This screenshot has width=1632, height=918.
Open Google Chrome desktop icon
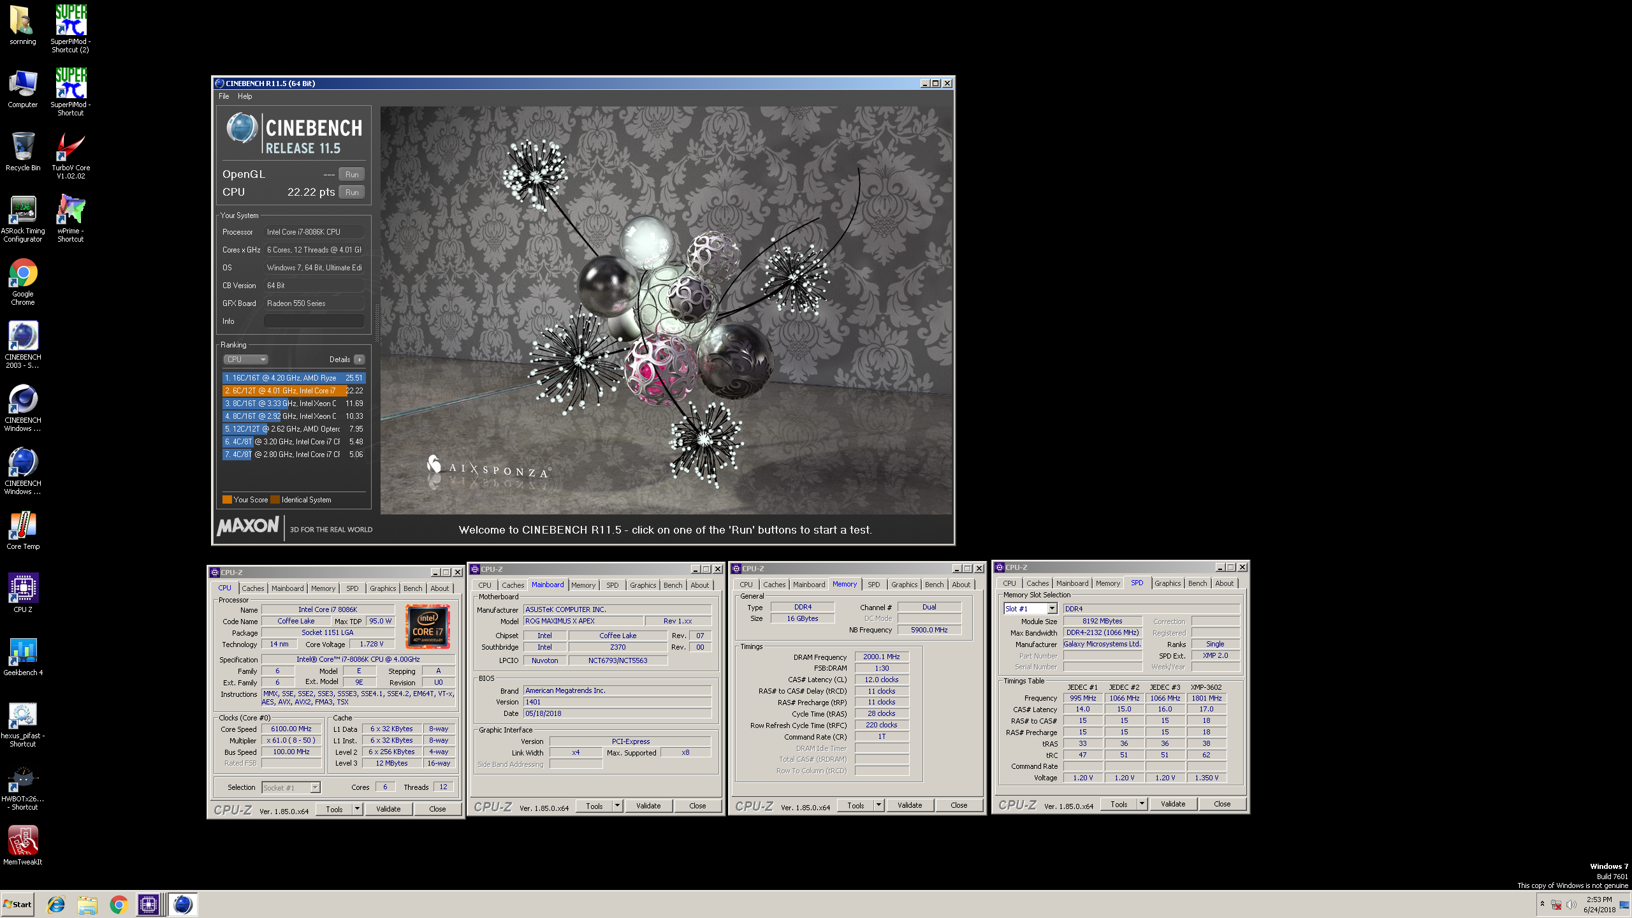coord(22,282)
